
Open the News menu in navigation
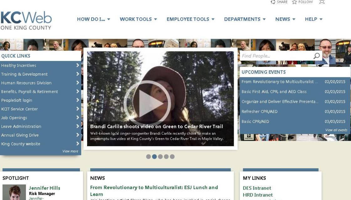(285, 19)
